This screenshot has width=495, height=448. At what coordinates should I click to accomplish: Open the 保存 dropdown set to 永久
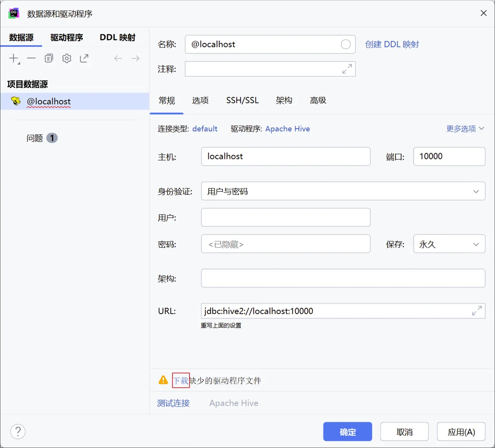pos(449,244)
